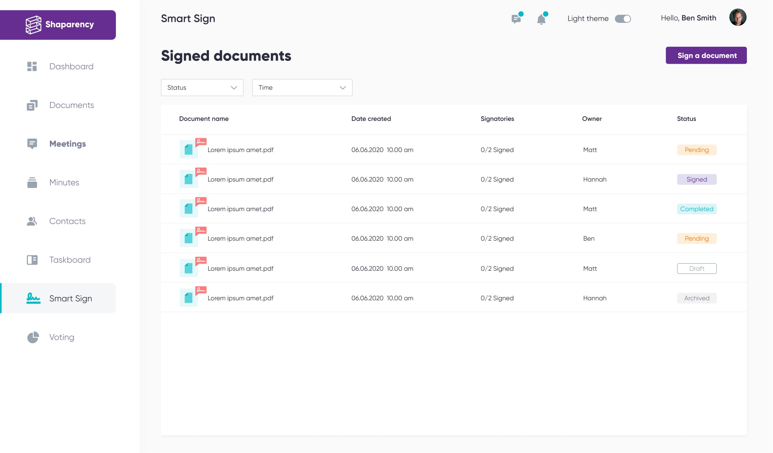773x453 pixels.
Task: Open the Status filter dropdown
Action: pos(202,88)
